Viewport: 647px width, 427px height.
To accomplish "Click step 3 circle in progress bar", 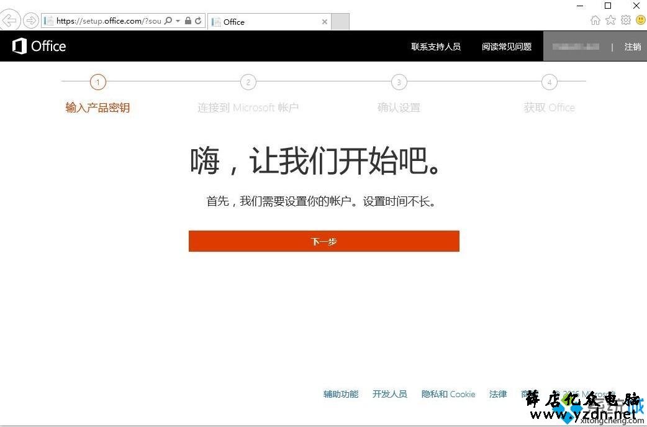I will 399,82.
